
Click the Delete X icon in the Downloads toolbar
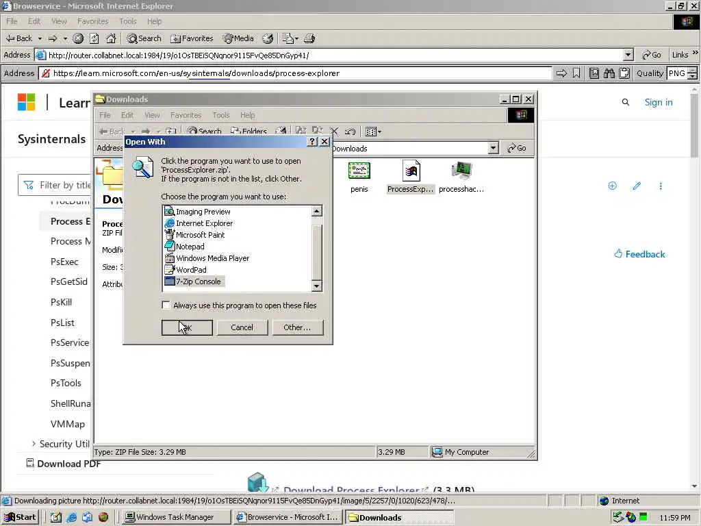(x=334, y=131)
